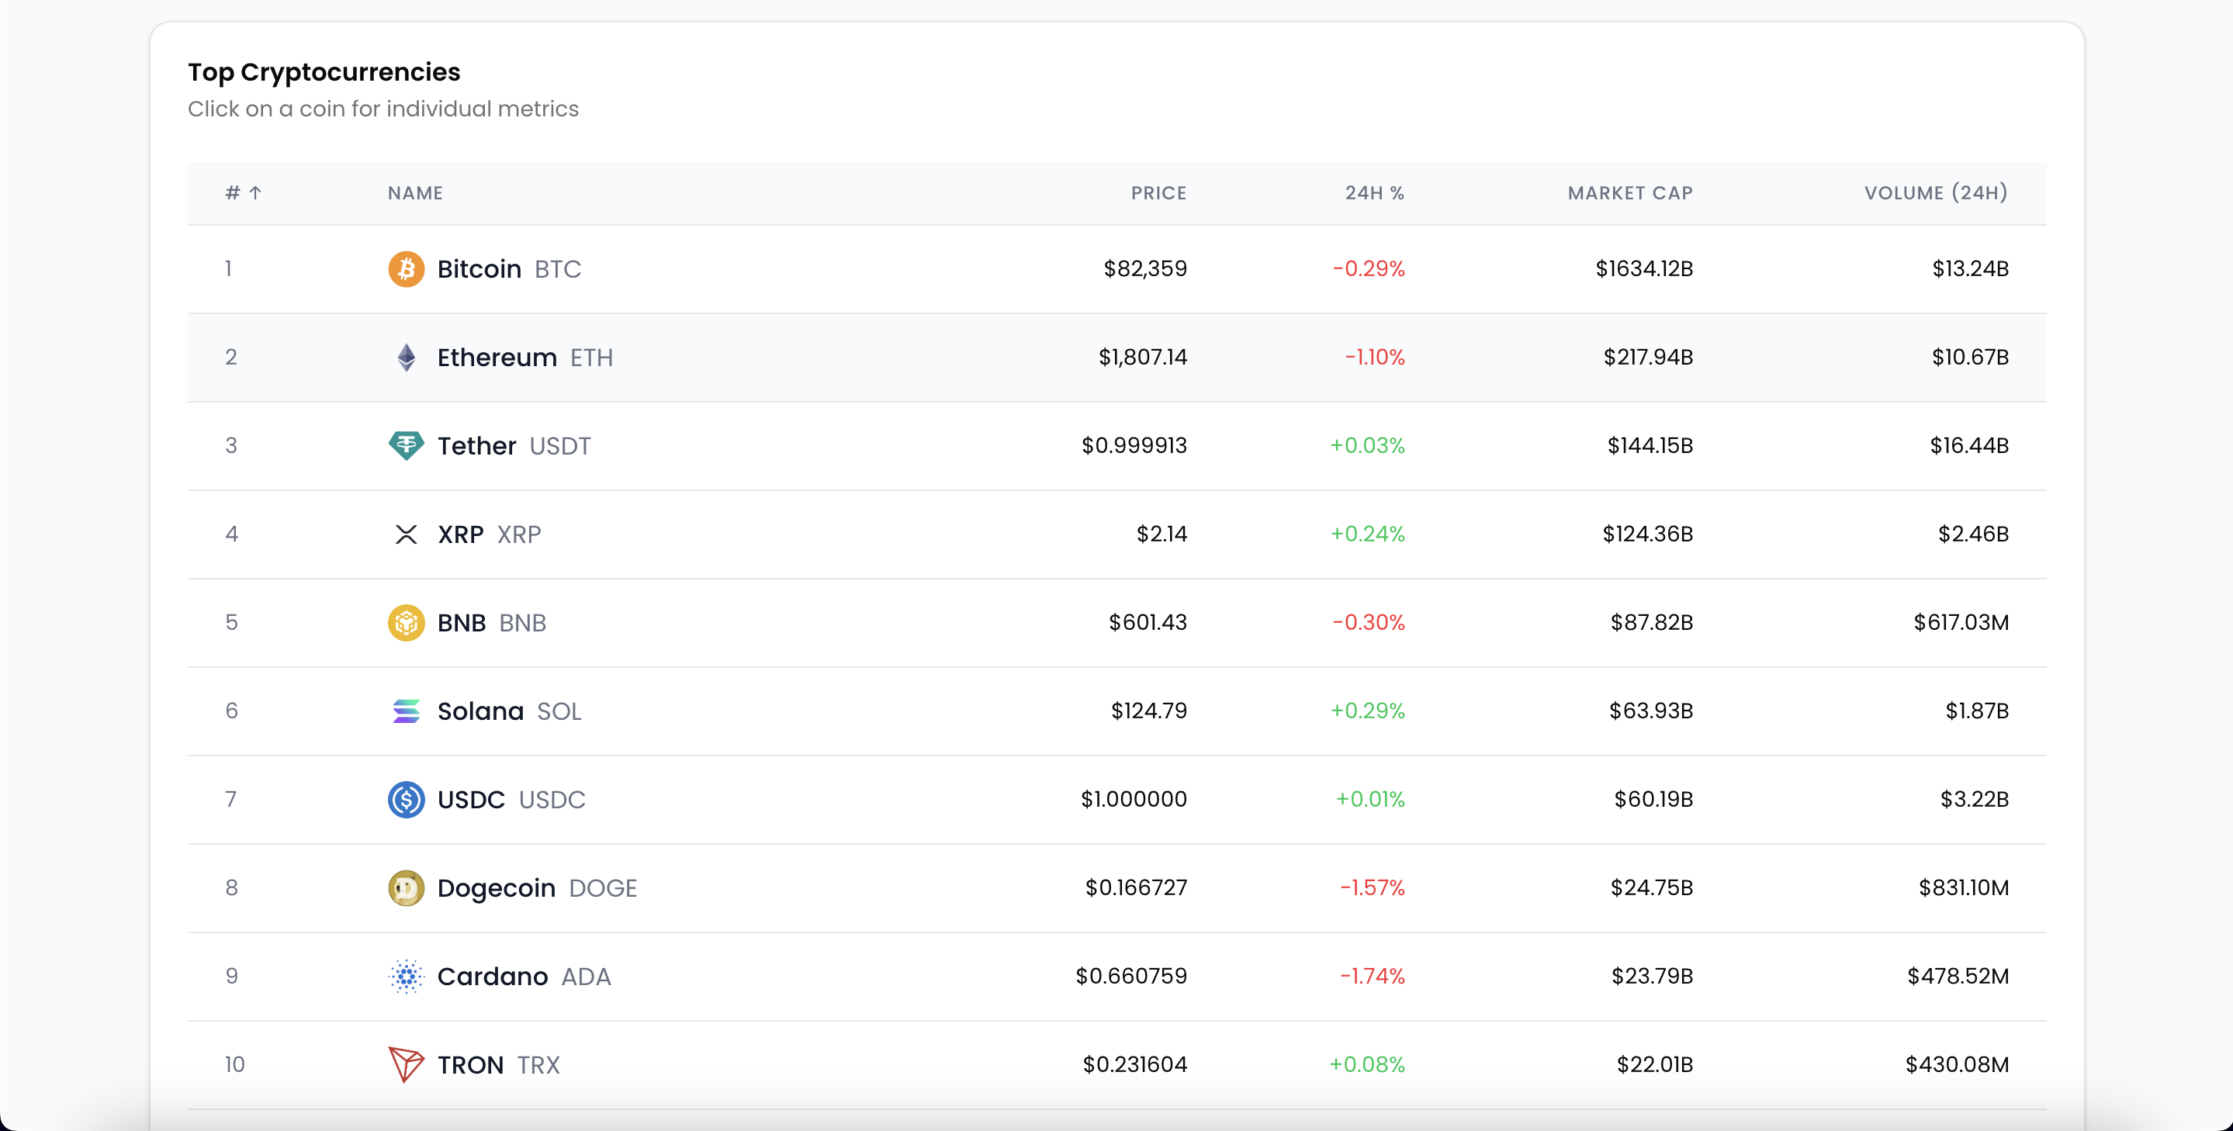Image resolution: width=2233 pixels, height=1131 pixels.
Task: Click the XRP logo icon
Action: click(x=406, y=534)
